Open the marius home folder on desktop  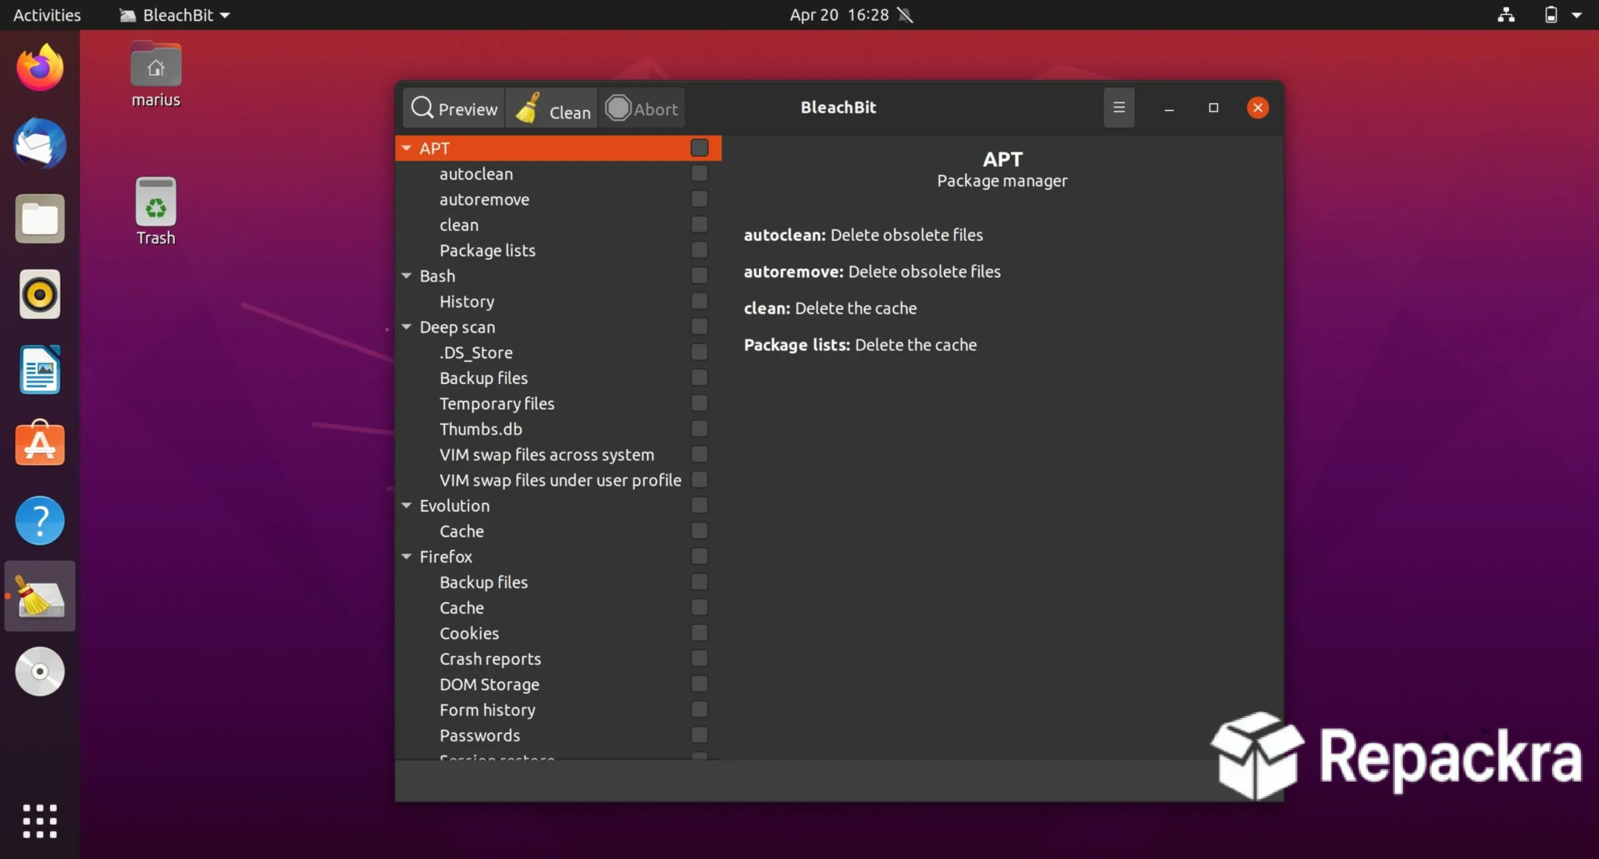point(155,76)
